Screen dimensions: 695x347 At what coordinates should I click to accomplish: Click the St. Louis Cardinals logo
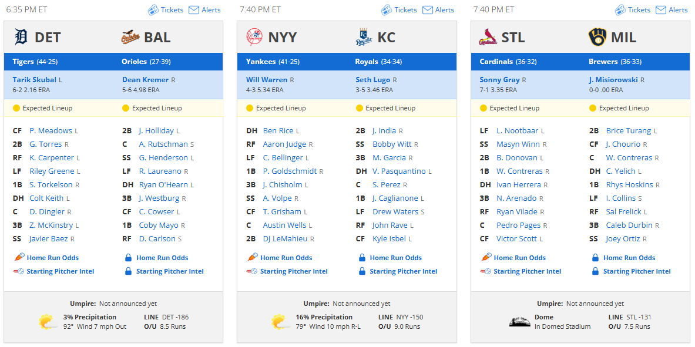pos(488,37)
